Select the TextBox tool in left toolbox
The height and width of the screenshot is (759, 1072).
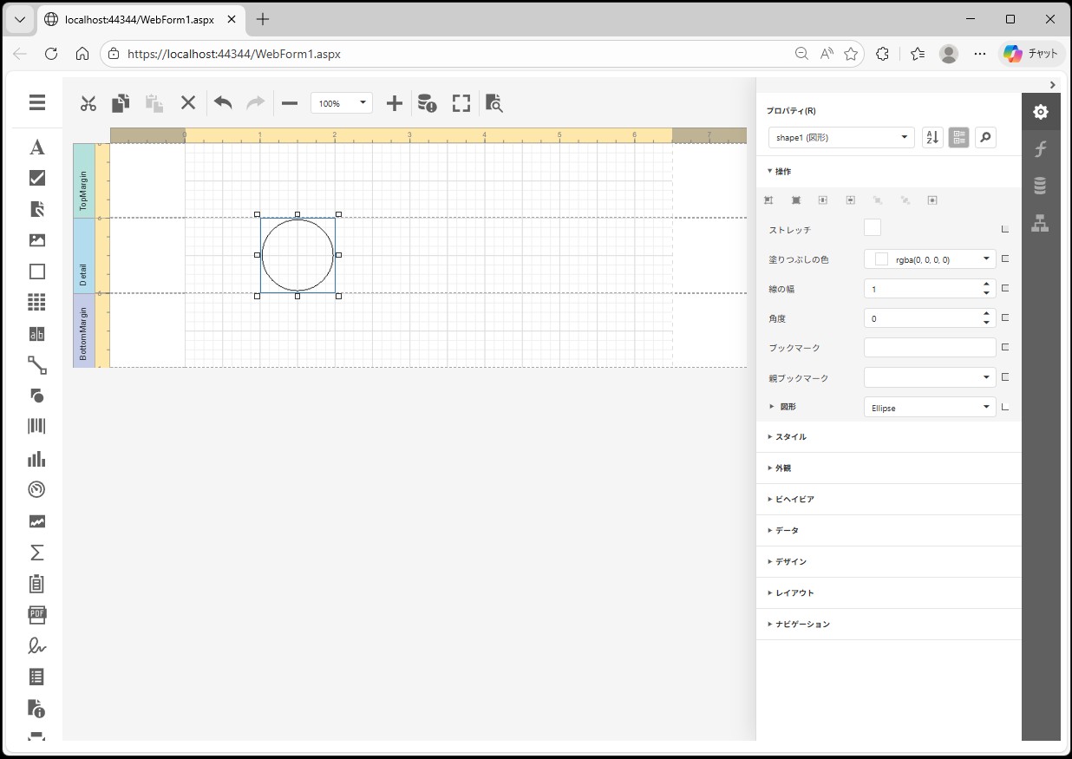(x=36, y=334)
